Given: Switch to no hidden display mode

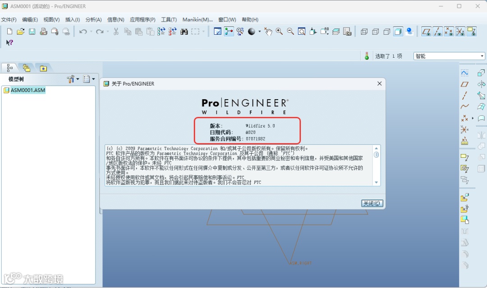Looking at the screenshot, I should click(387, 32).
